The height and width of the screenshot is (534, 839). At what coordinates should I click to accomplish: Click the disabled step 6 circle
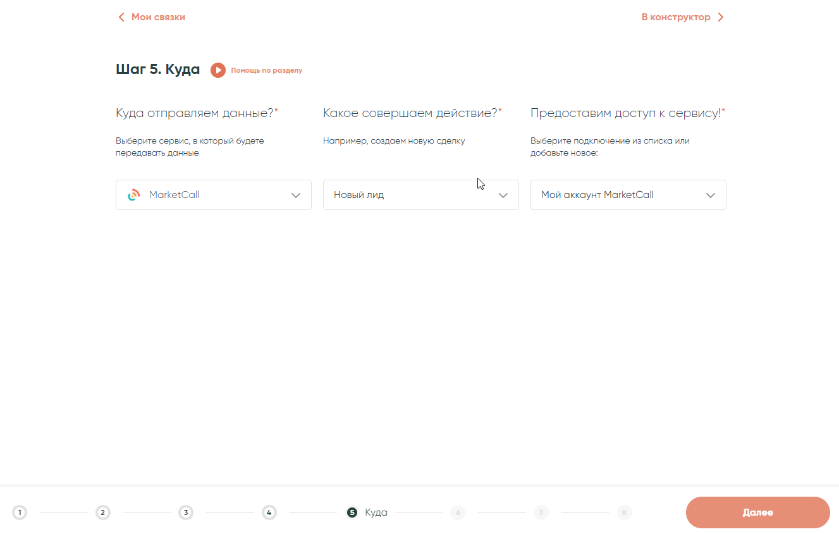tap(458, 512)
